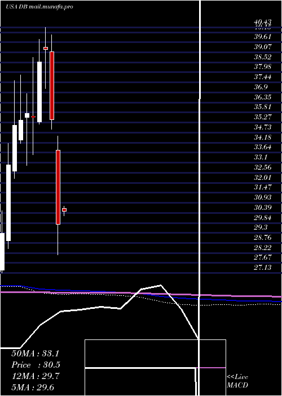Click the 33.1 label on the price axis
This screenshot has width=282, height=396.
[261, 157]
